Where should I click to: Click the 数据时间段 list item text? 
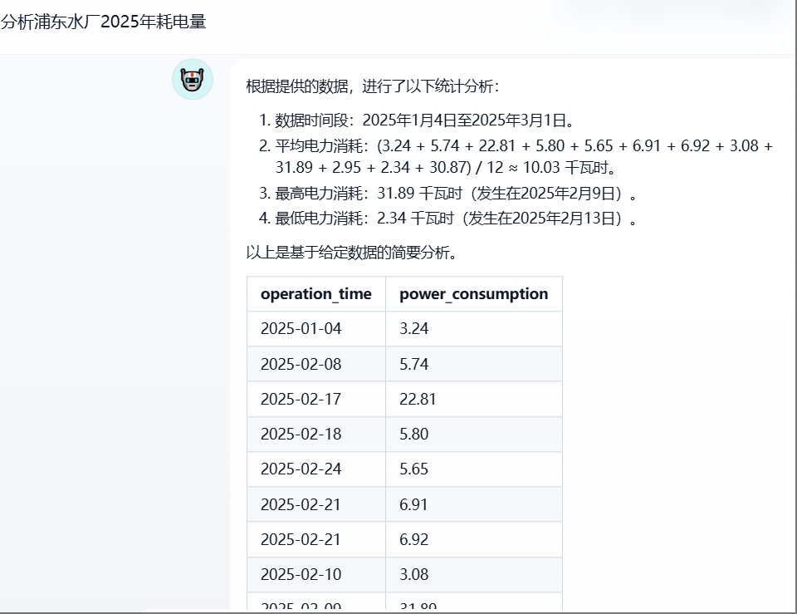click(424, 120)
